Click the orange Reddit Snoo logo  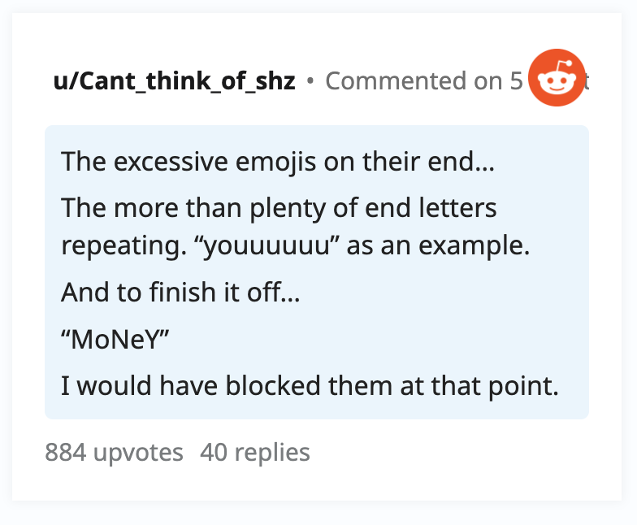click(557, 78)
